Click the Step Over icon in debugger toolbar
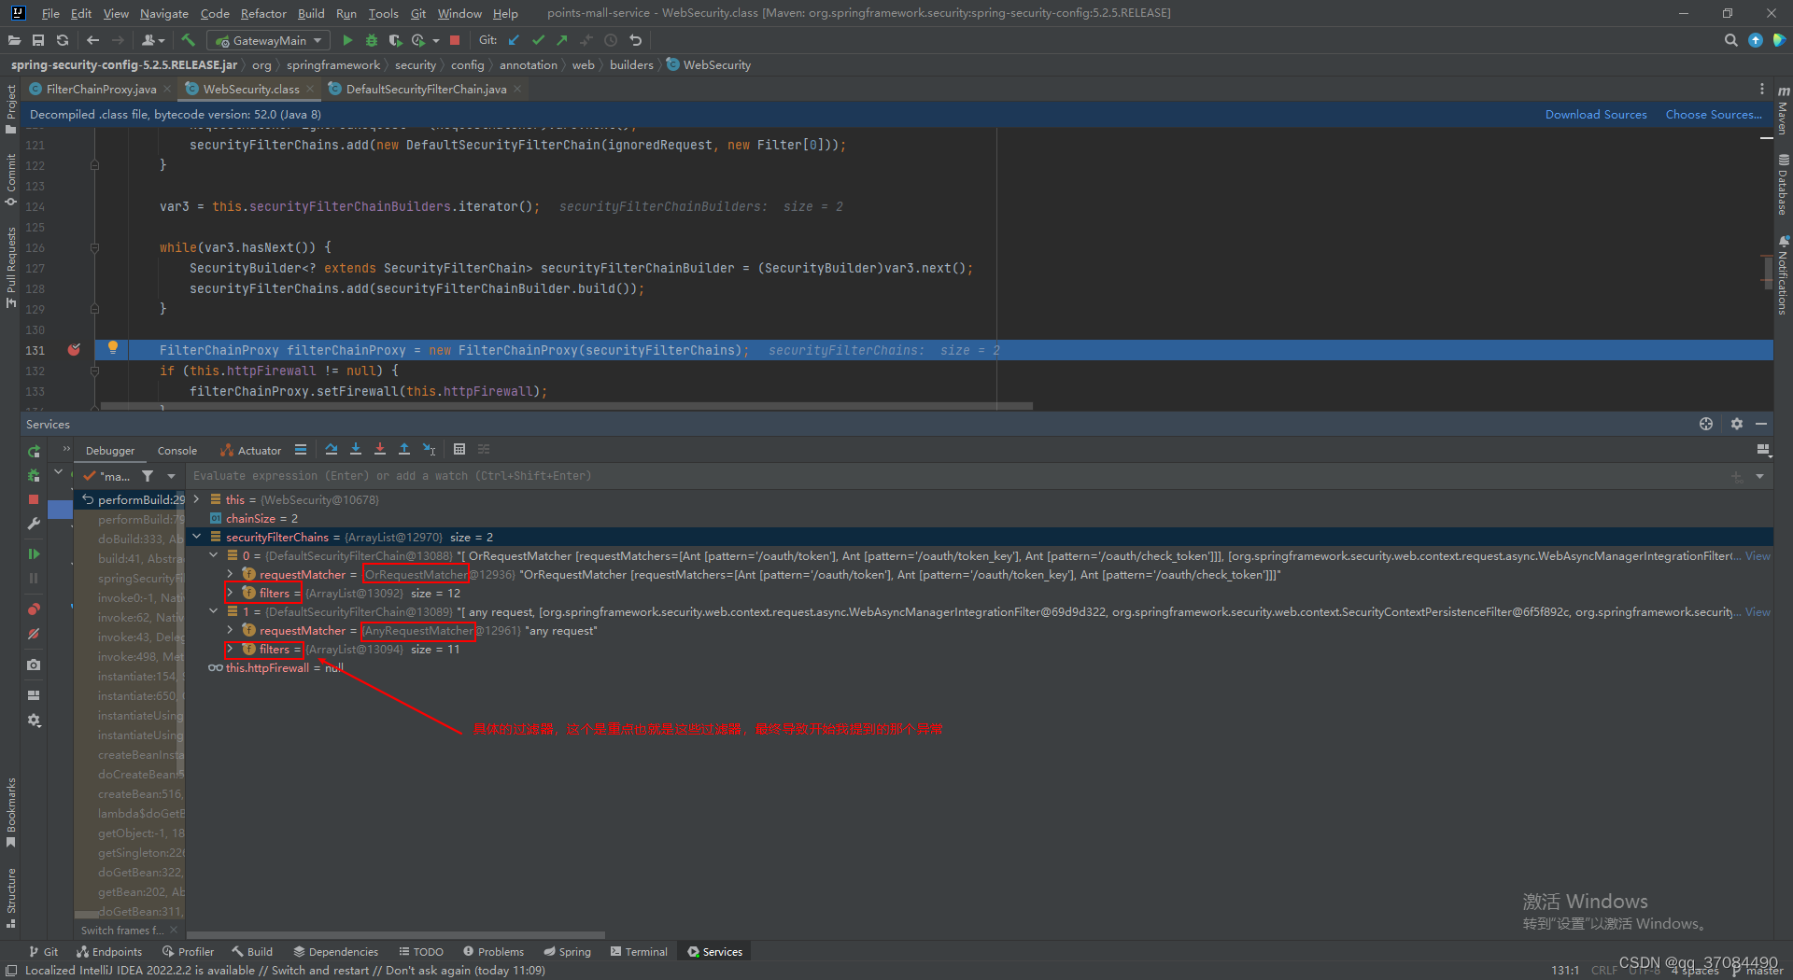The width and height of the screenshot is (1793, 980). point(332,449)
